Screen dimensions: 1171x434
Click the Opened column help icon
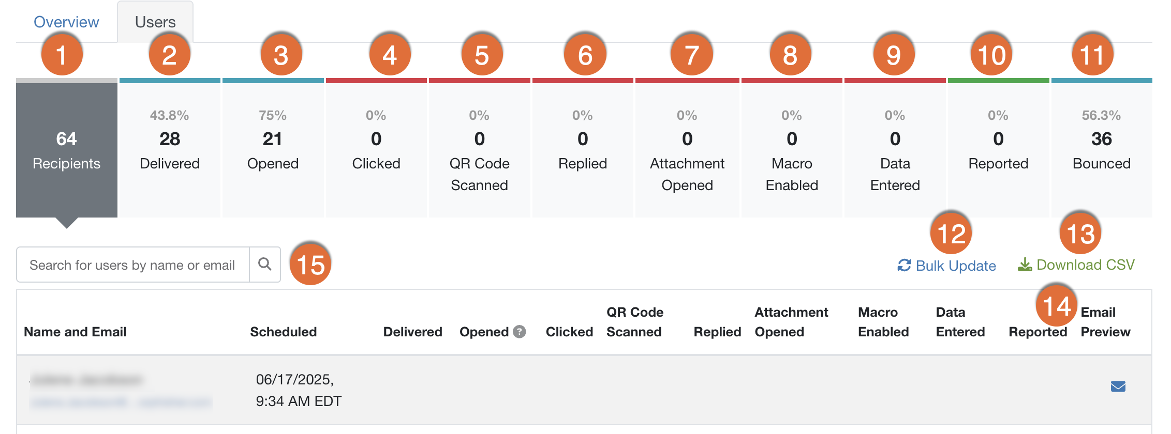point(520,332)
